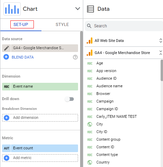The image size is (163, 167).
Task: Click the ABC icon next to Content type
Action: (90, 155)
